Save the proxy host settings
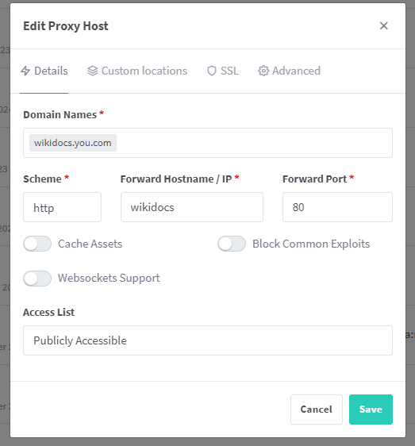 coord(371,409)
